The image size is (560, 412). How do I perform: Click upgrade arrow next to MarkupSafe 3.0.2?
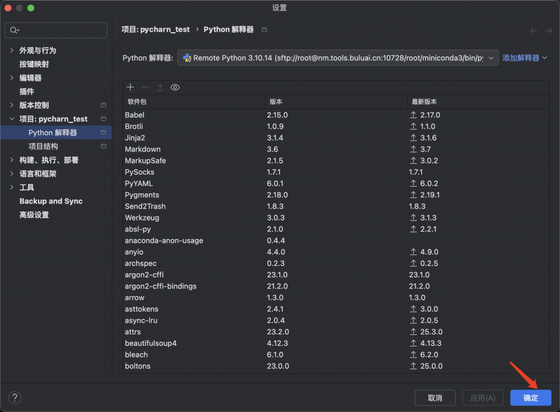pyautogui.click(x=413, y=160)
